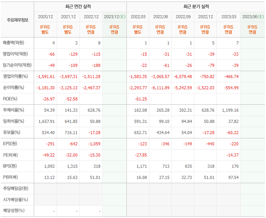
Task: Select the 영업이익률(%) row label
Action: [16, 77]
